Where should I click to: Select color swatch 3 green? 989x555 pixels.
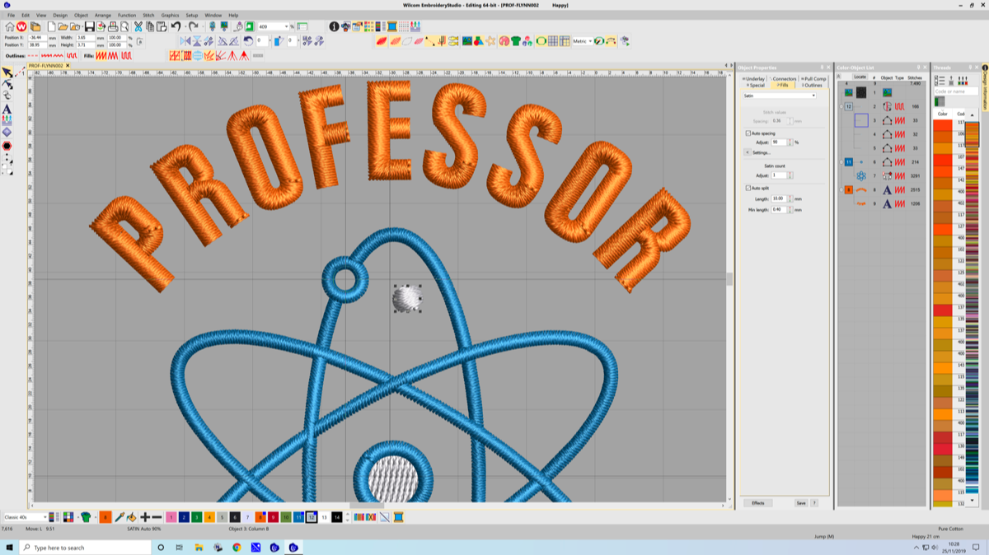pos(197,517)
